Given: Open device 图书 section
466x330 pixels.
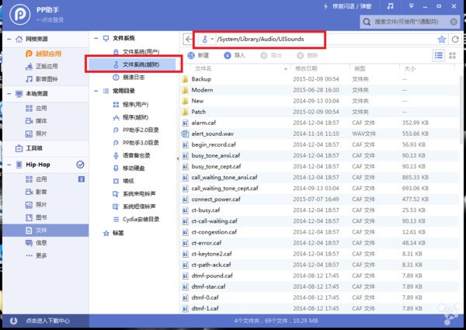Looking at the screenshot, I should [37, 217].
